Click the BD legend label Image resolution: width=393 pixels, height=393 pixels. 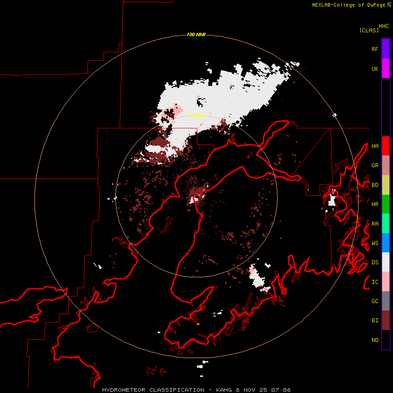(x=375, y=185)
